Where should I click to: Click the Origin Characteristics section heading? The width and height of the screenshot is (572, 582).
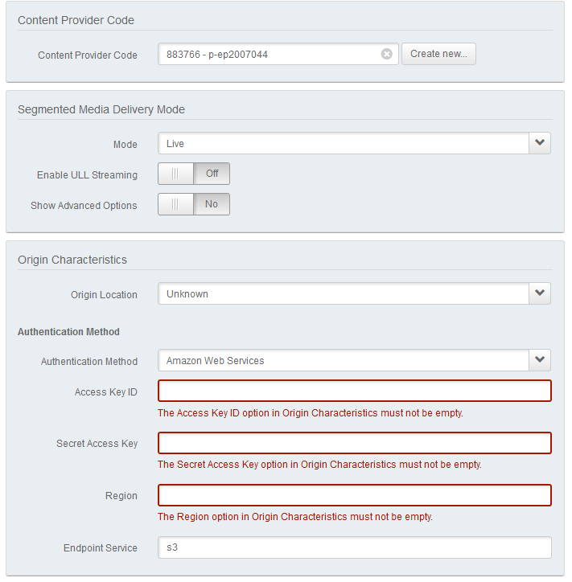point(72,260)
